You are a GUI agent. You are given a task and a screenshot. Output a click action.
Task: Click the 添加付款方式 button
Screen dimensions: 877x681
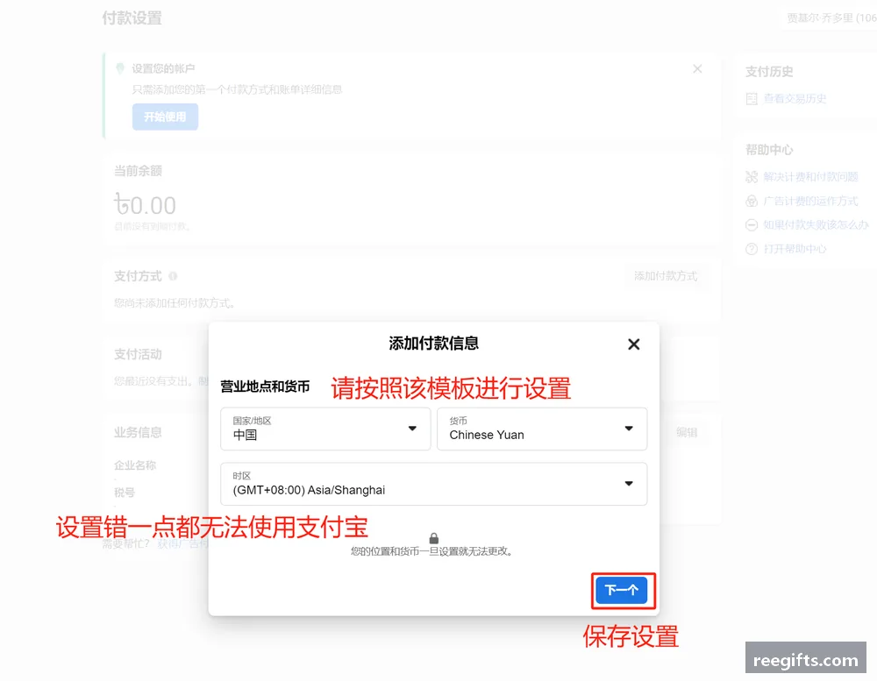666,276
